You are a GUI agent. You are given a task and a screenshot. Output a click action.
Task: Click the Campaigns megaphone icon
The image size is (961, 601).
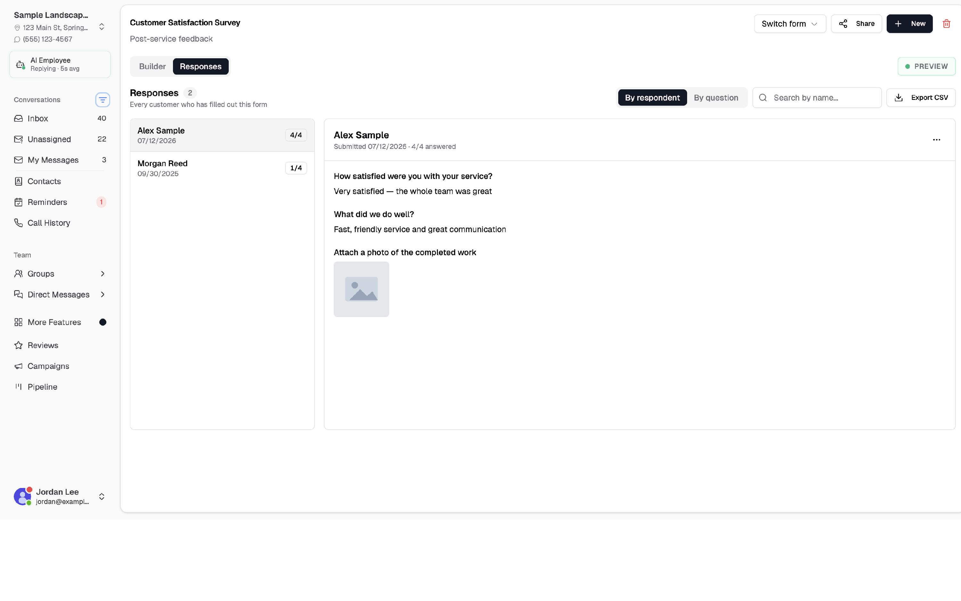pos(18,366)
